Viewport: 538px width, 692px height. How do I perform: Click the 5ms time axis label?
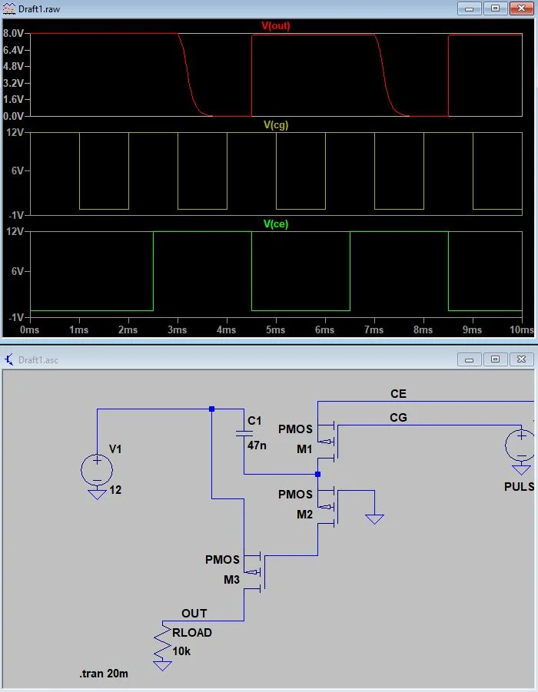point(275,330)
